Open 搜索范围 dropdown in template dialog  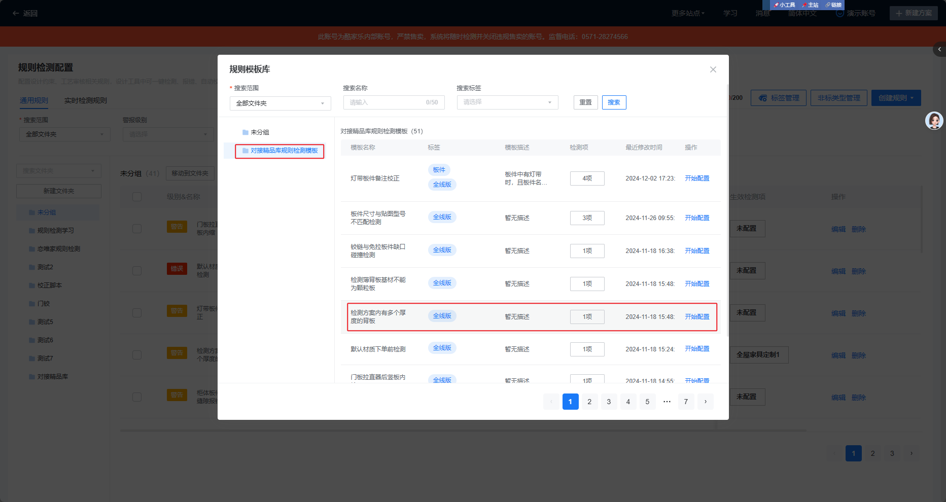280,103
